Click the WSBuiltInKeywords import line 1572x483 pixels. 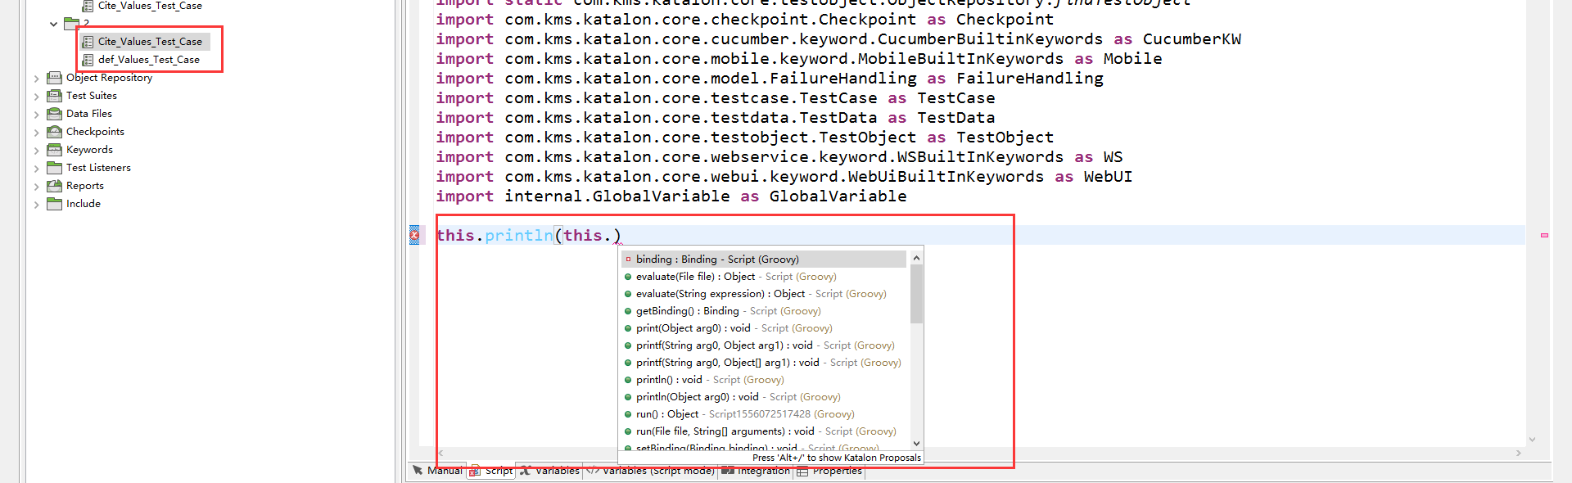(779, 157)
